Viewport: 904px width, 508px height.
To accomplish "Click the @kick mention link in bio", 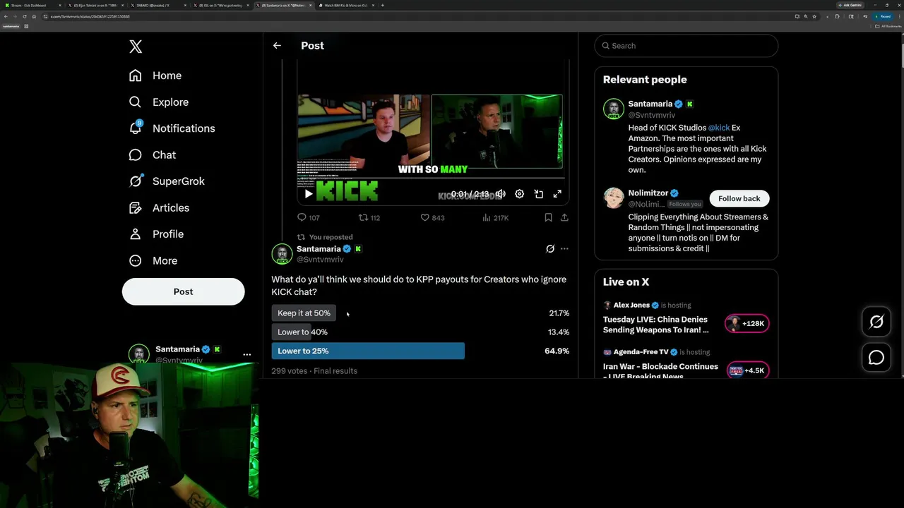I will coord(719,128).
